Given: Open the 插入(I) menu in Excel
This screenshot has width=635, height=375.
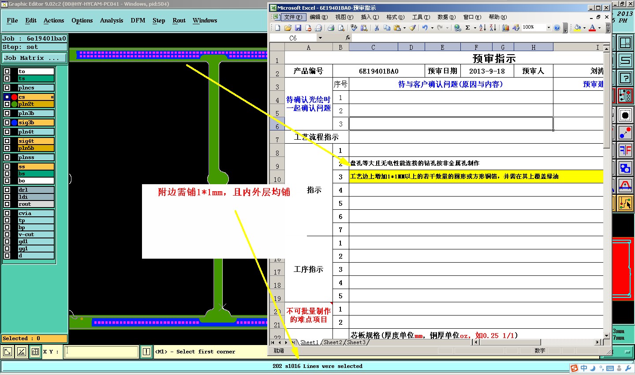Looking at the screenshot, I should [370, 17].
